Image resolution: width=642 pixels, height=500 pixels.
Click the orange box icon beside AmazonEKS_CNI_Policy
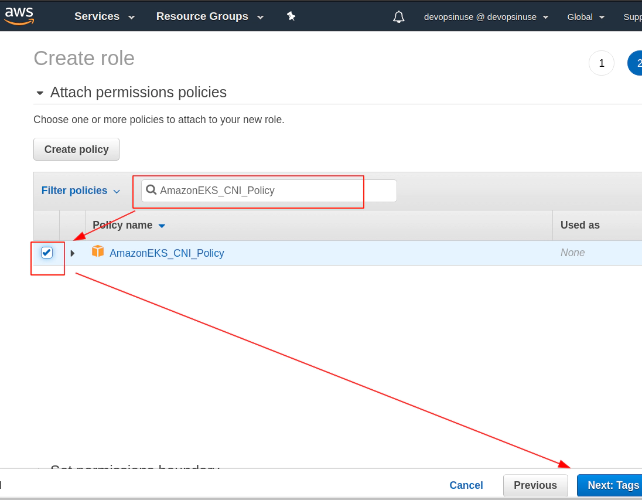coord(98,251)
